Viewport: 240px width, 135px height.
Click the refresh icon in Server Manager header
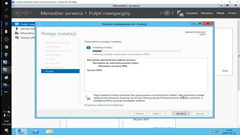tap(166, 13)
